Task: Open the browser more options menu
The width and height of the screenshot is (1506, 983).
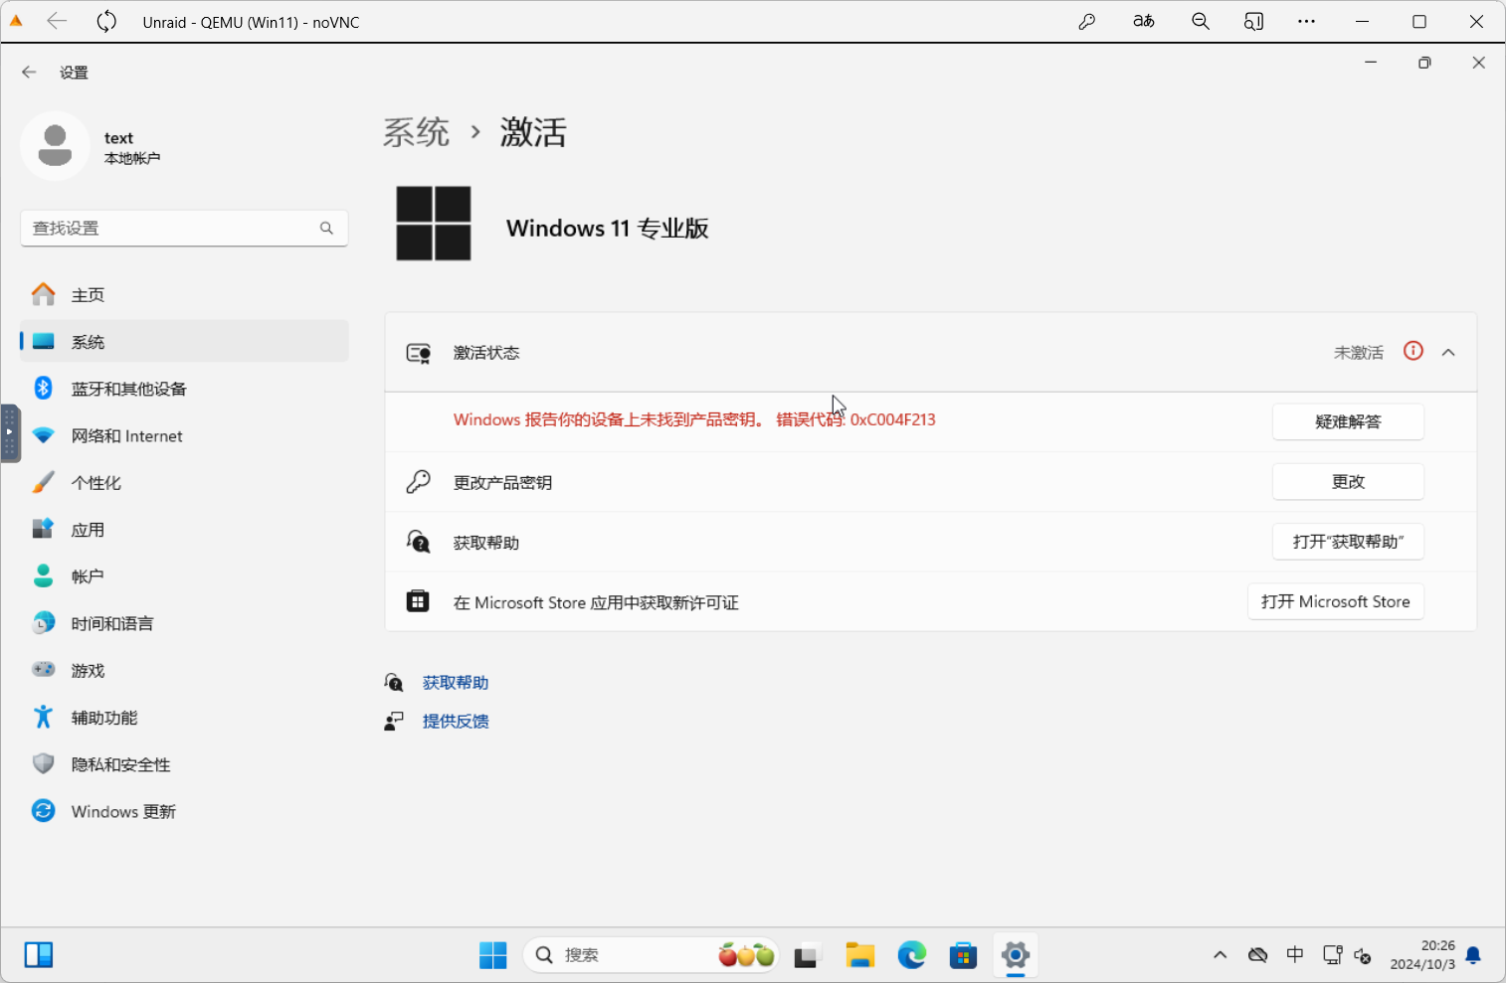Action: pyautogui.click(x=1307, y=21)
